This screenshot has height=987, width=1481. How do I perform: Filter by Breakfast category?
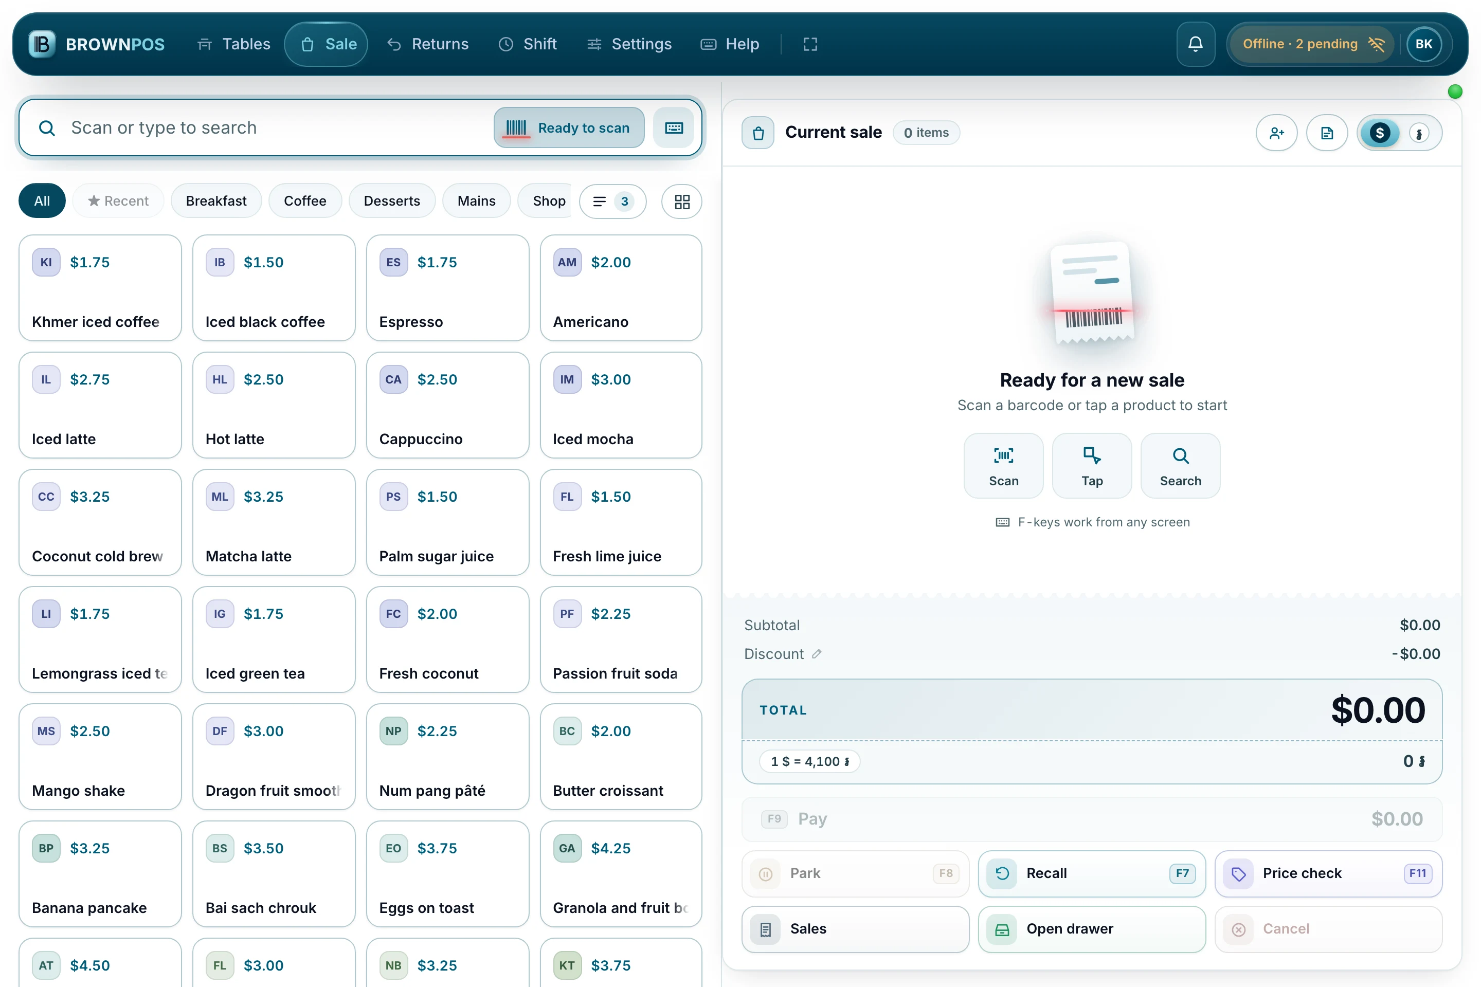coord(216,202)
